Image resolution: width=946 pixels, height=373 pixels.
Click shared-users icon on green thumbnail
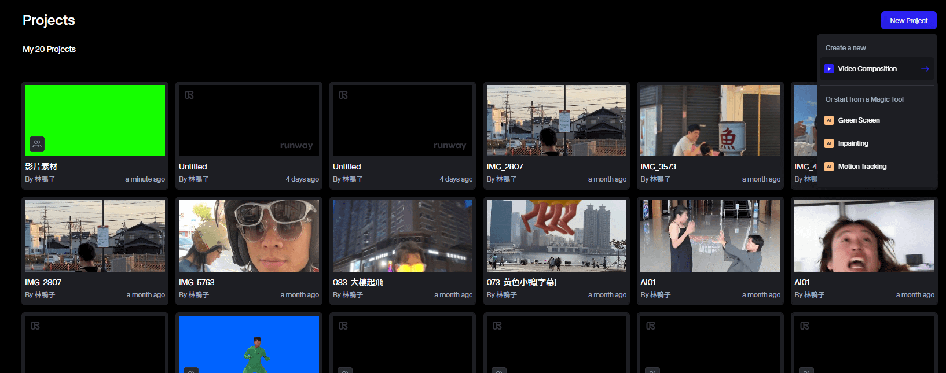point(37,143)
